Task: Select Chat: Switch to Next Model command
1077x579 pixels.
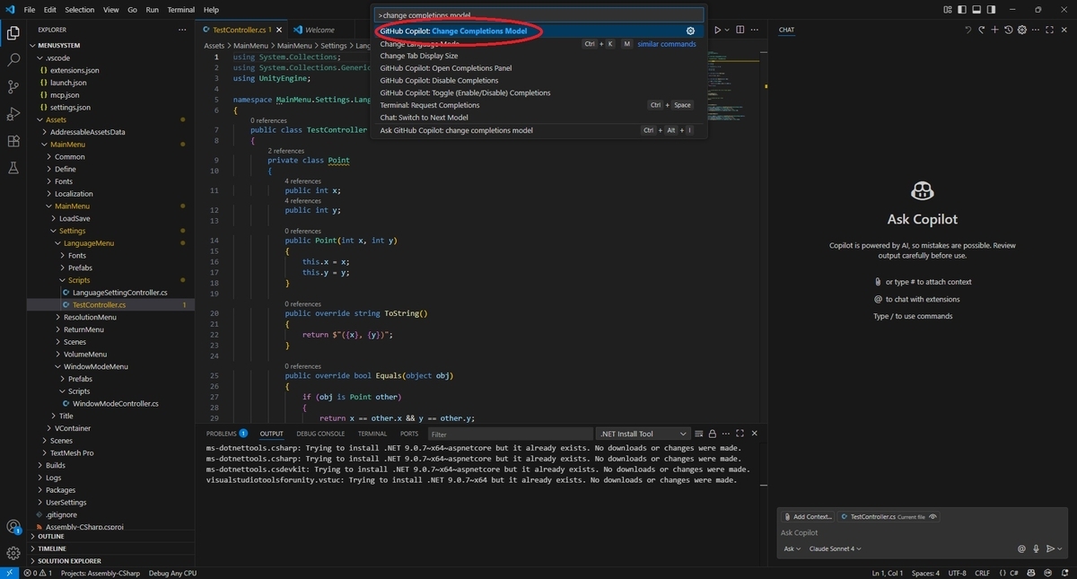Action: point(538,118)
